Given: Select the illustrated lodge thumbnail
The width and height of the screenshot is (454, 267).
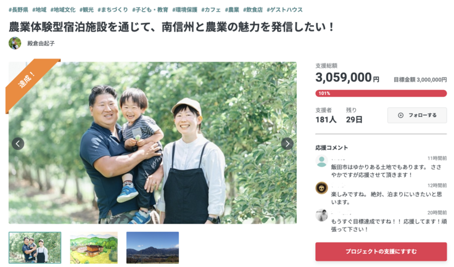Looking at the screenshot, I should point(94,248).
